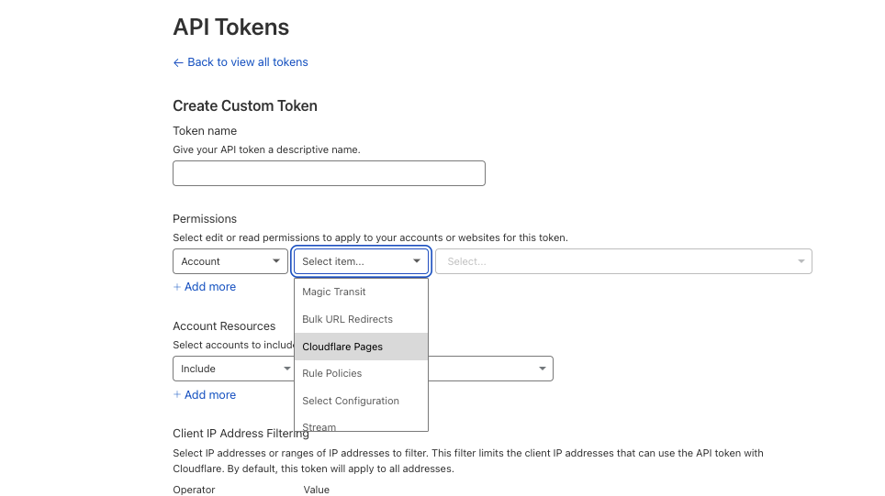Open the Include dropdown in Account Resources
This screenshot has height=496, width=885.
[x=231, y=369]
